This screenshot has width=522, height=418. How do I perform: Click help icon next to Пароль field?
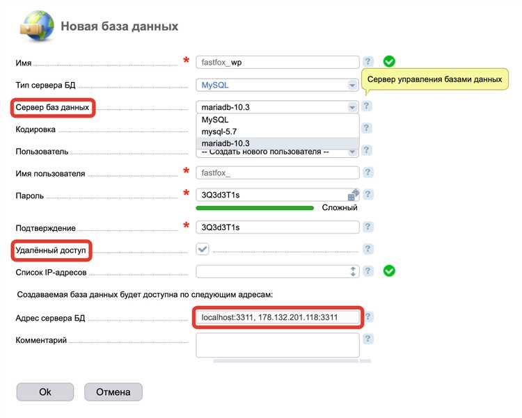pyautogui.click(x=367, y=195)
